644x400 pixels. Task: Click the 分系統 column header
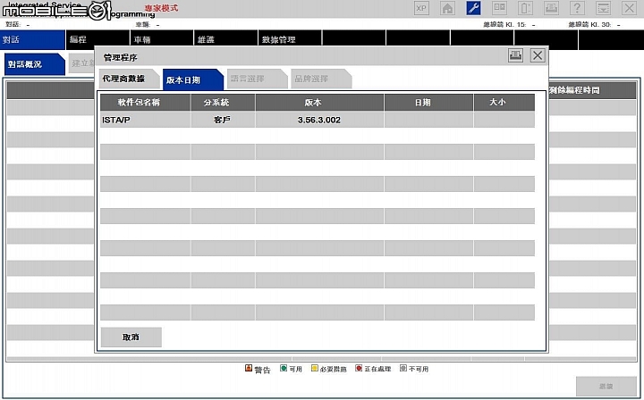(223, 103)
